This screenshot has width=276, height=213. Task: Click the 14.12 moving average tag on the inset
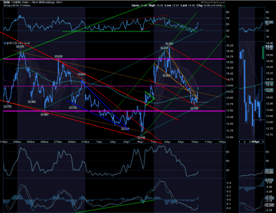[x=269, y=83]
